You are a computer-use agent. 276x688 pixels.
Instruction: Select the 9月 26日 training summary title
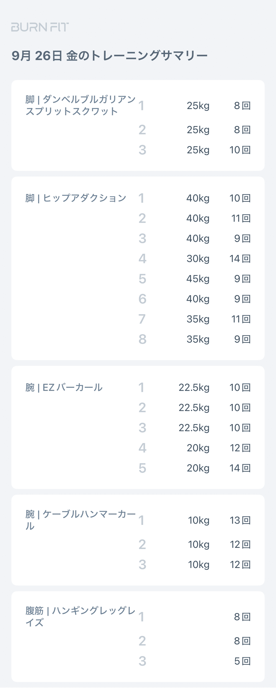click(x=110, y=56)
